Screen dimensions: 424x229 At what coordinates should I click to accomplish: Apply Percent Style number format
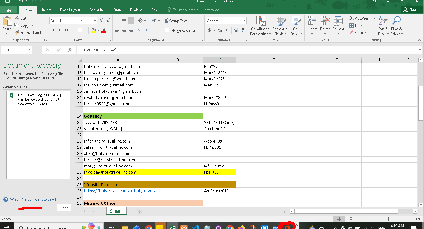pos(220,30)
